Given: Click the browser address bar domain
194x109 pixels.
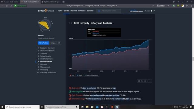Looking at the screenshot, I should coord(22,6).
